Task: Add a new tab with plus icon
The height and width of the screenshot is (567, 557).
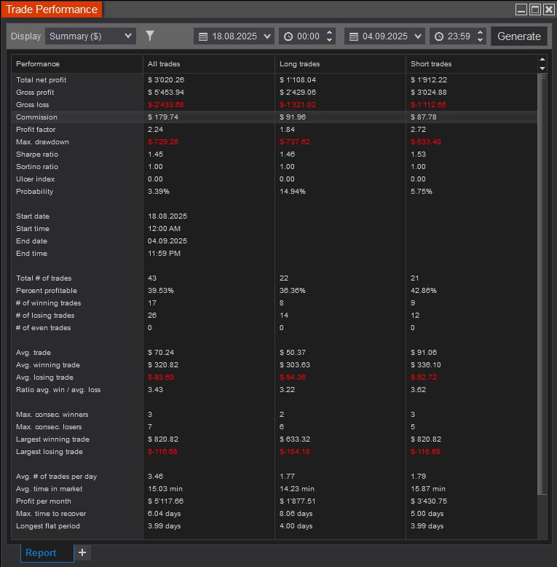Action: coord(82,552)
